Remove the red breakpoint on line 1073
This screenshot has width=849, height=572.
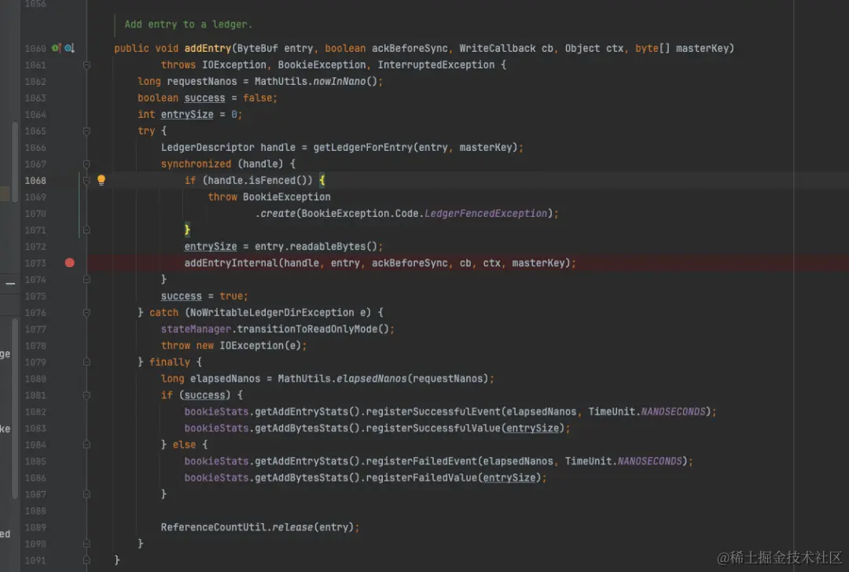(x=70, y=263)
